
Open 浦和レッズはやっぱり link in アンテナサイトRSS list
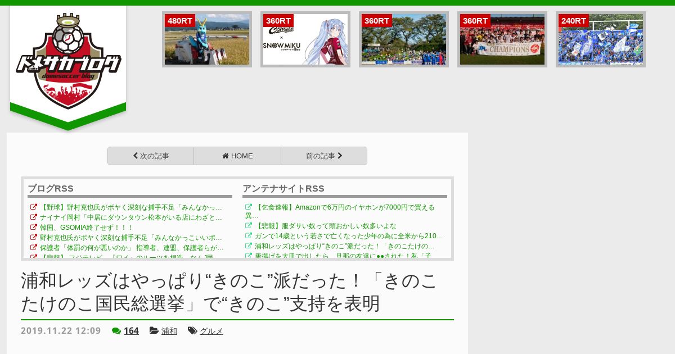coord(344,246)
